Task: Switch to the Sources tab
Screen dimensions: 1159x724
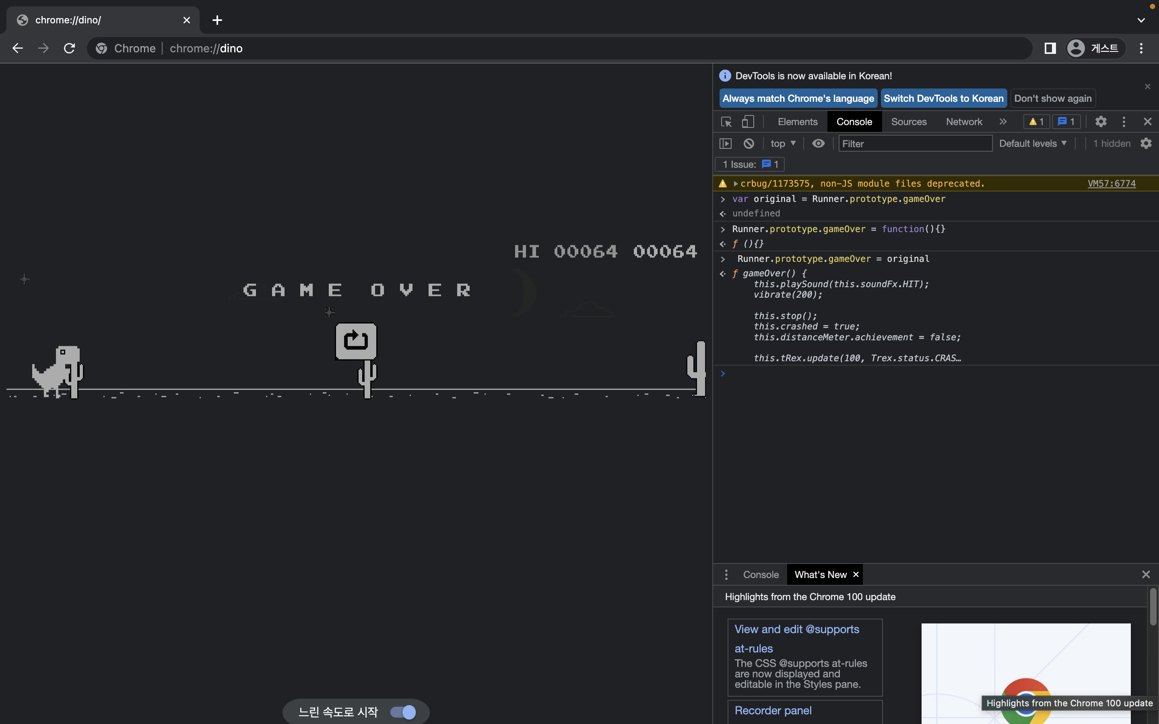Action: point(909,121)
